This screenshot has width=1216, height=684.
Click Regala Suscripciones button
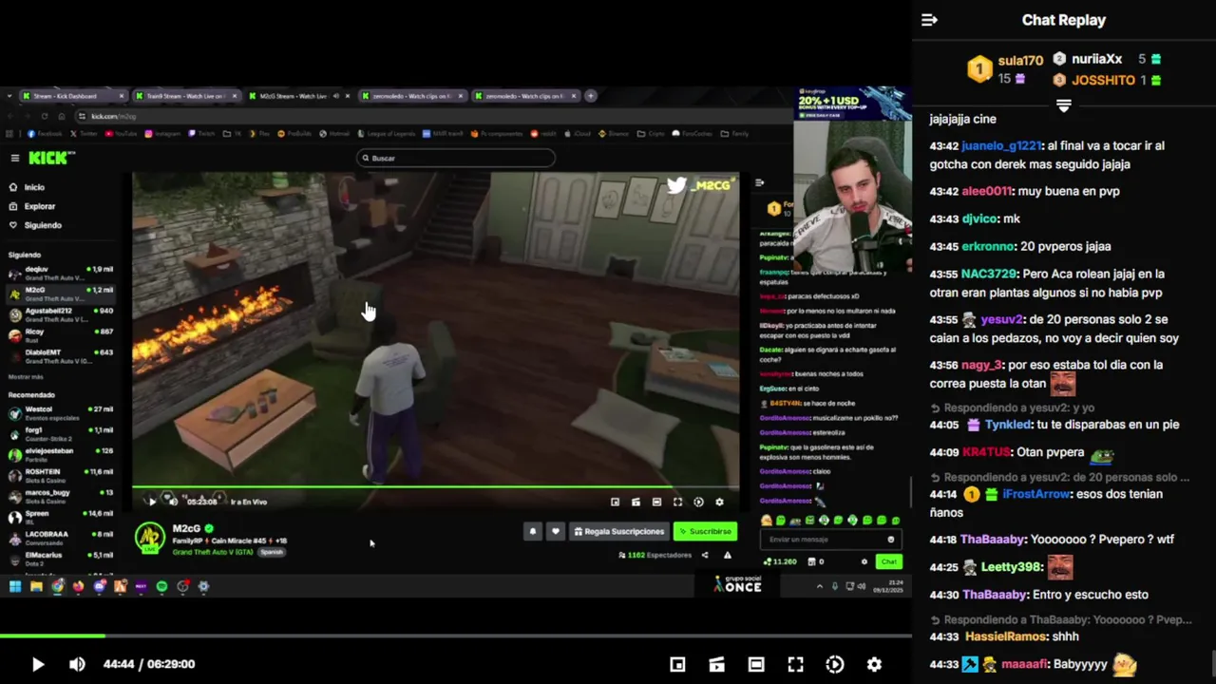click(x=618, y=532)
